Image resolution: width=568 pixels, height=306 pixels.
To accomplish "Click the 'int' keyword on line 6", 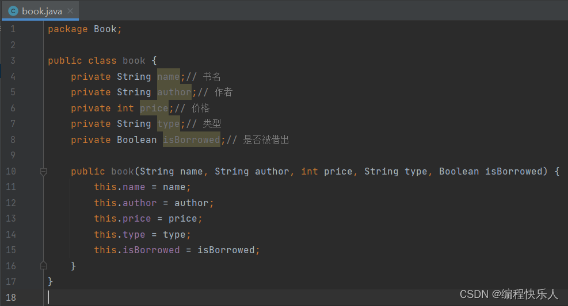I will point(125,108).
